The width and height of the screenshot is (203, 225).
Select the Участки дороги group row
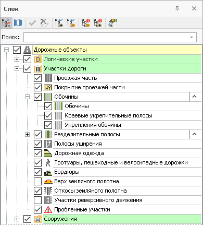(122, 68)
